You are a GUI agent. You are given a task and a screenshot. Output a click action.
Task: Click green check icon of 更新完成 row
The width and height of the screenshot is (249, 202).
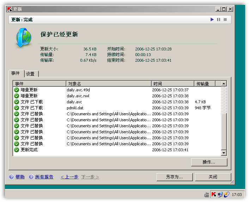point(17,150)
